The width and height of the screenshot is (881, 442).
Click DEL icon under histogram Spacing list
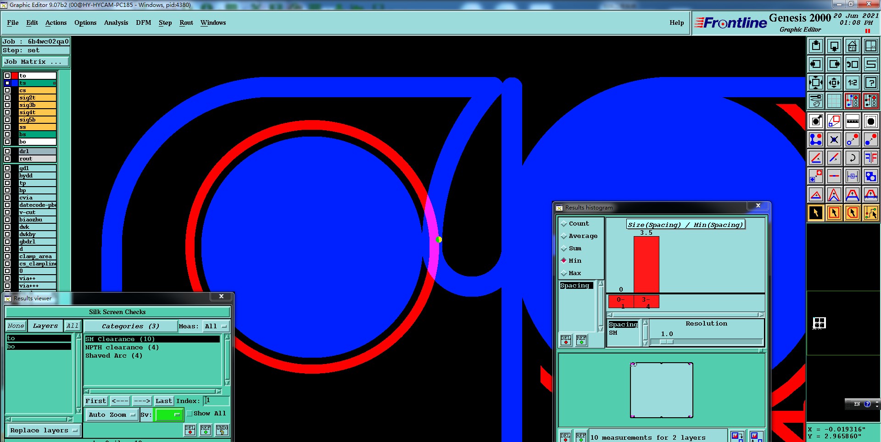566,340
